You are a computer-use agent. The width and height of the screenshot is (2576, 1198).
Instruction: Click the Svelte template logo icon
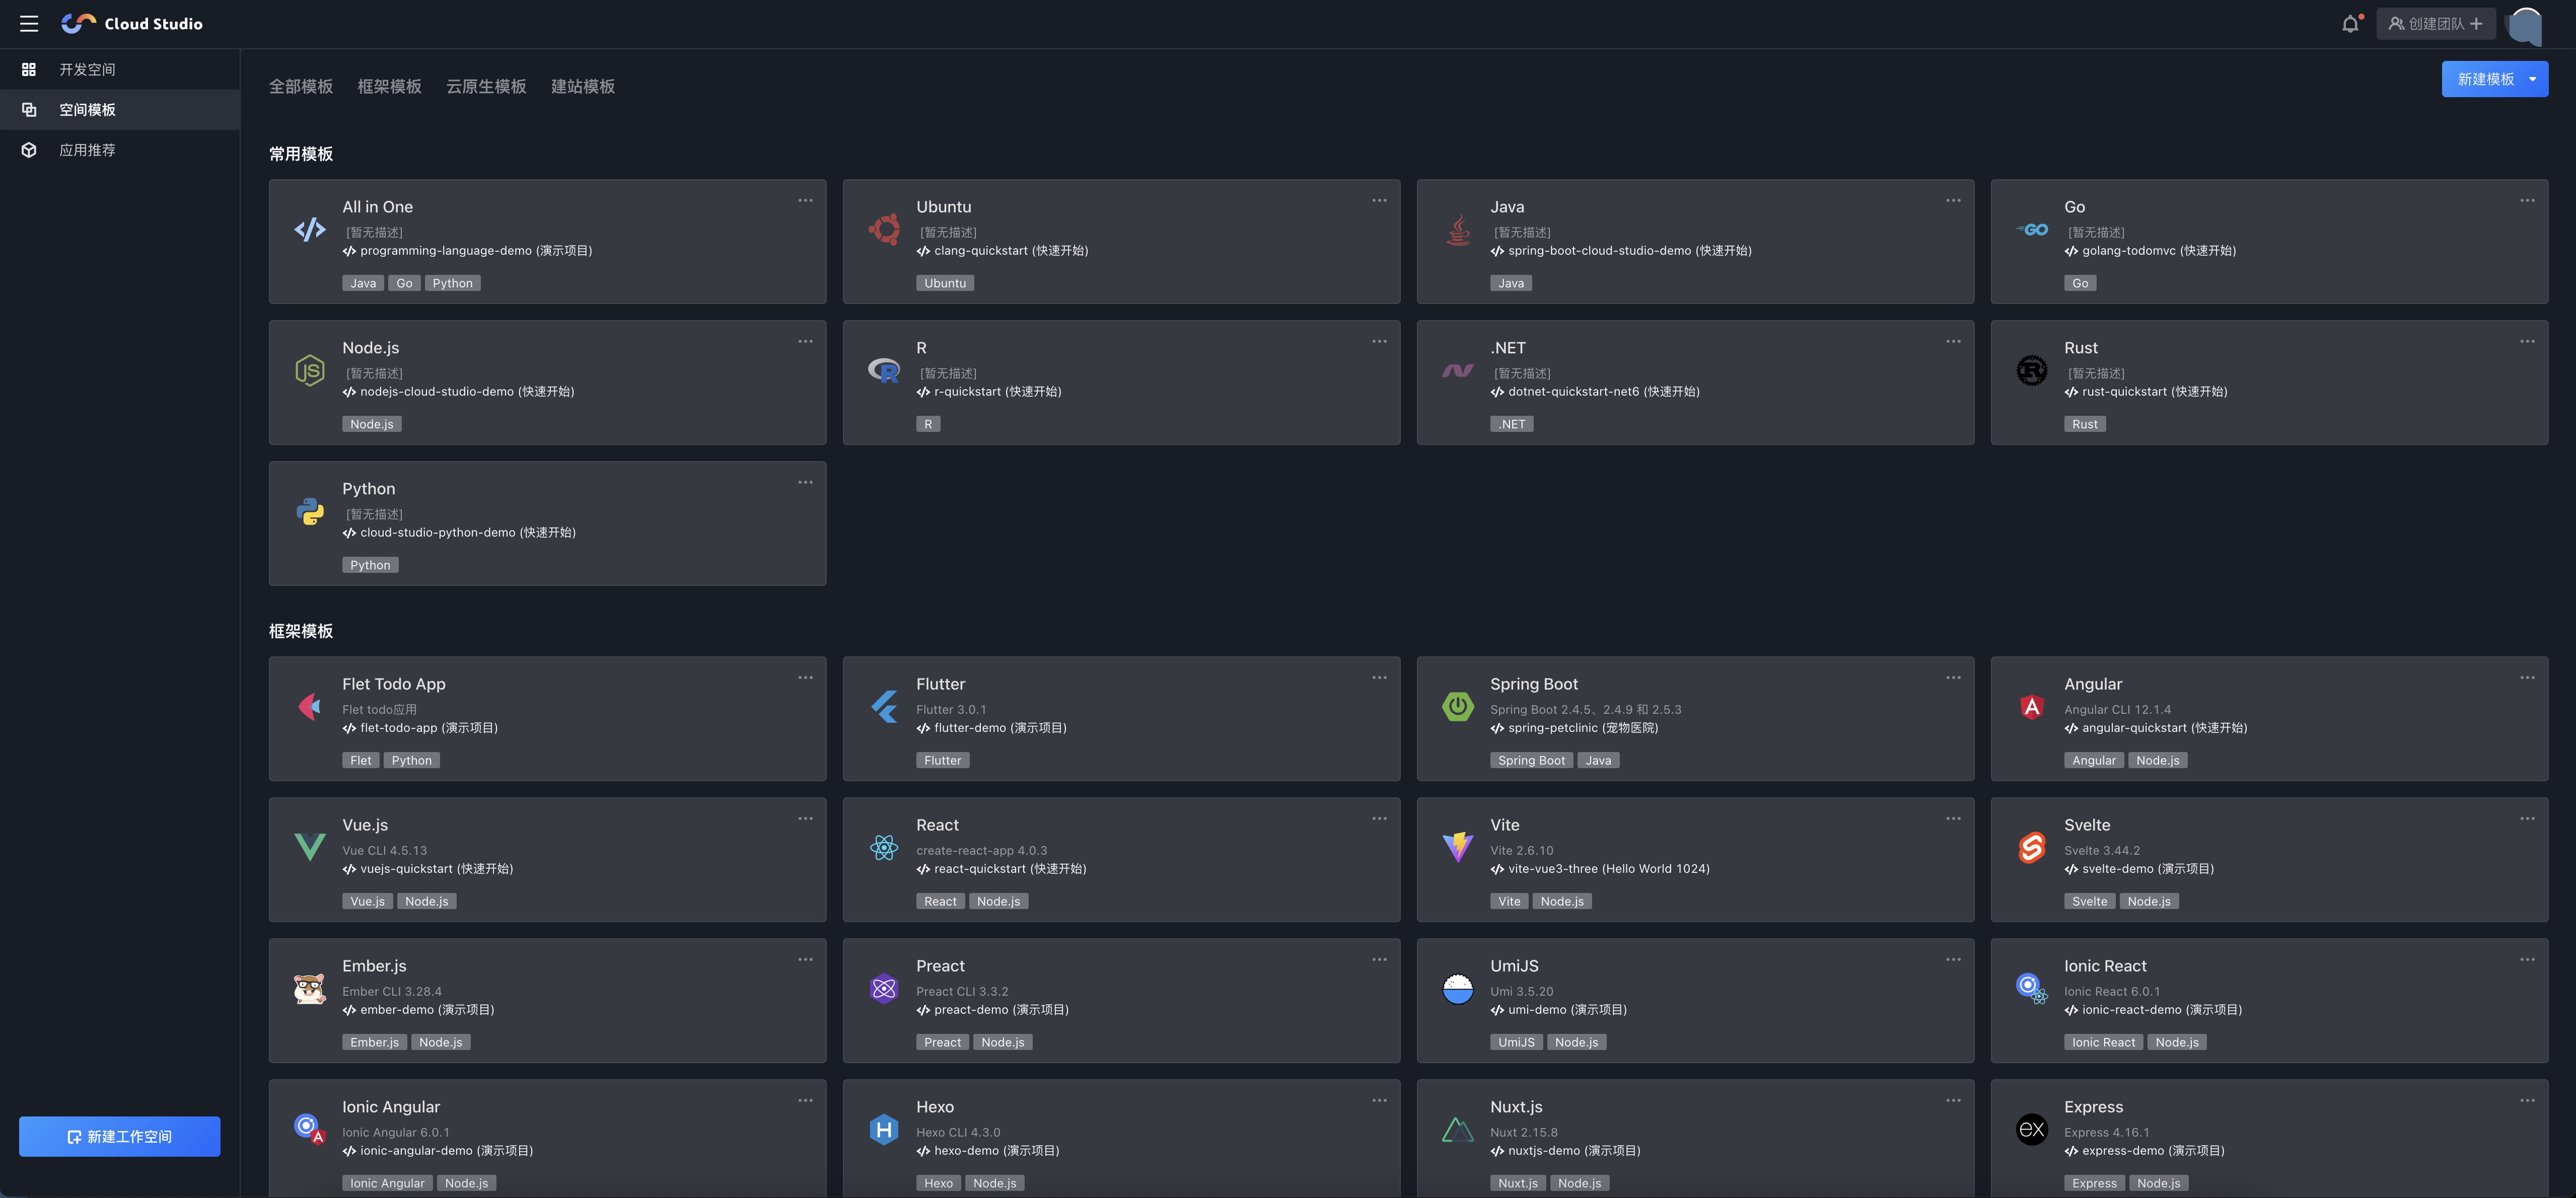point(2031,847)
